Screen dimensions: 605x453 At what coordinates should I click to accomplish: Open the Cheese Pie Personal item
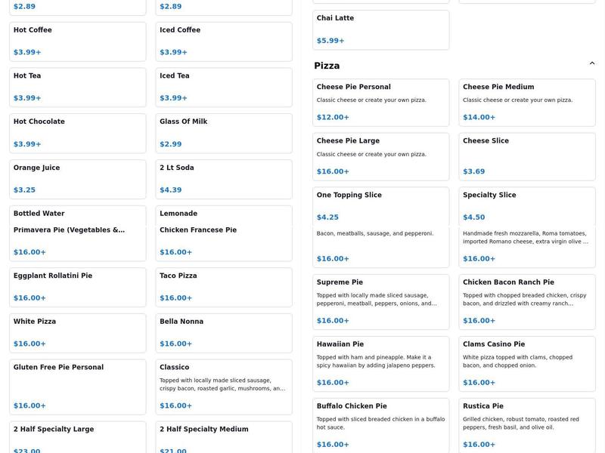[x=380, y=102]
